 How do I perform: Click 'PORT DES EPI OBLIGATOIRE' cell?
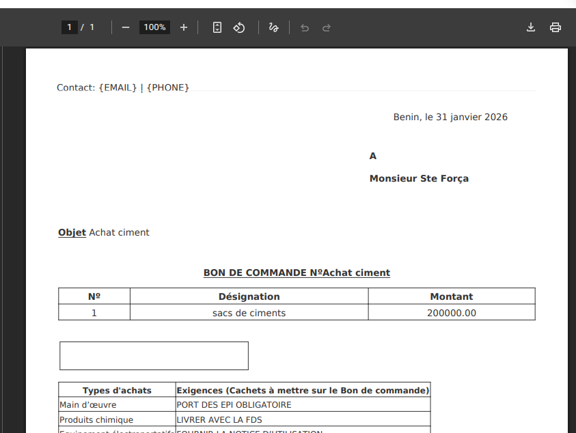pos(234,405)
